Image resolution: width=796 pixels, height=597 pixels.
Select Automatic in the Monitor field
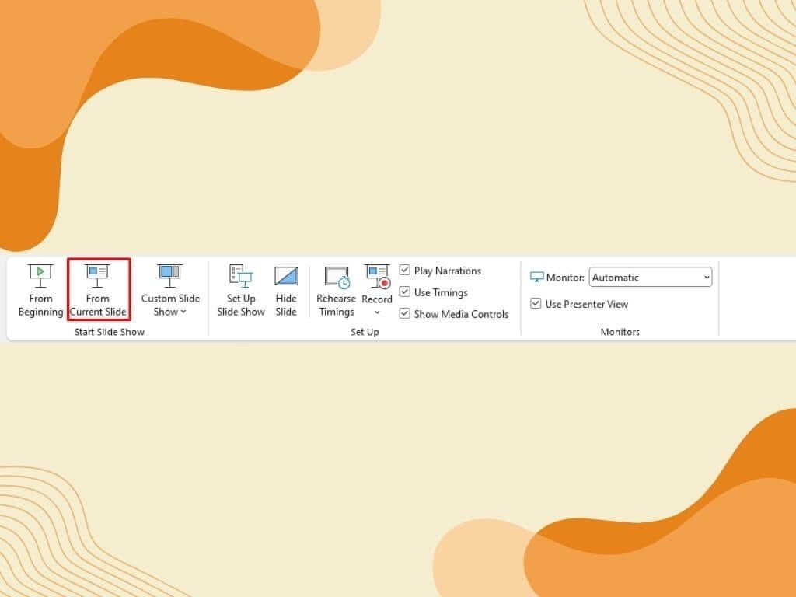click(x=651, y=277)
